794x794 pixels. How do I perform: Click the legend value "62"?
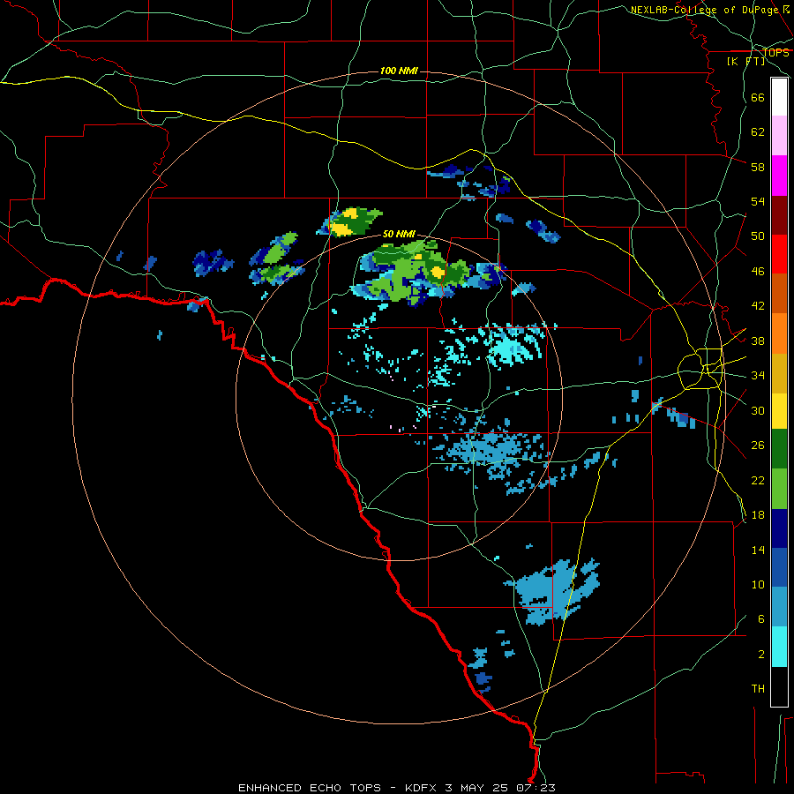pos(758,132)
